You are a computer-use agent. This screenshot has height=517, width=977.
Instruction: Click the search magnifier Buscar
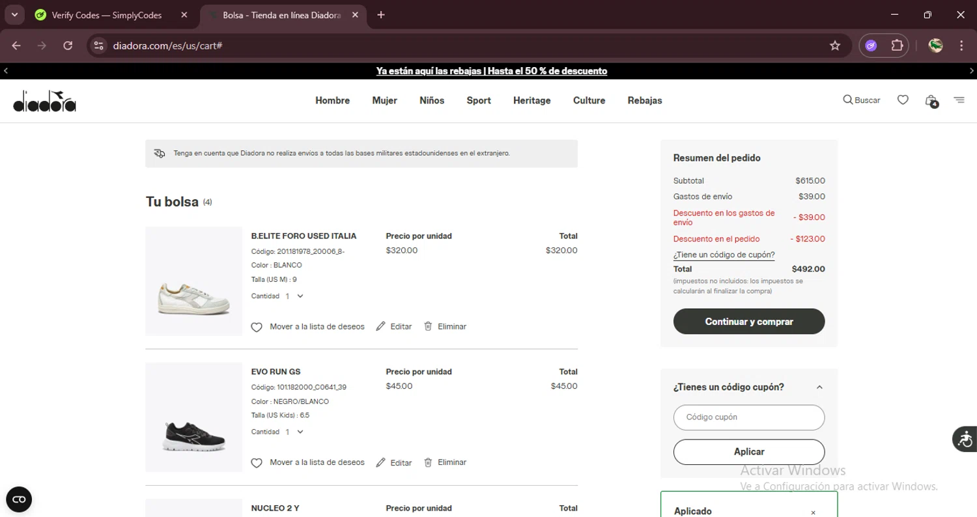[861, 100]
